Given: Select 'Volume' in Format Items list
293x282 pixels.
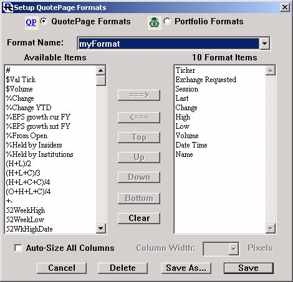Looking at the screenshot, I should pos(220,136).
